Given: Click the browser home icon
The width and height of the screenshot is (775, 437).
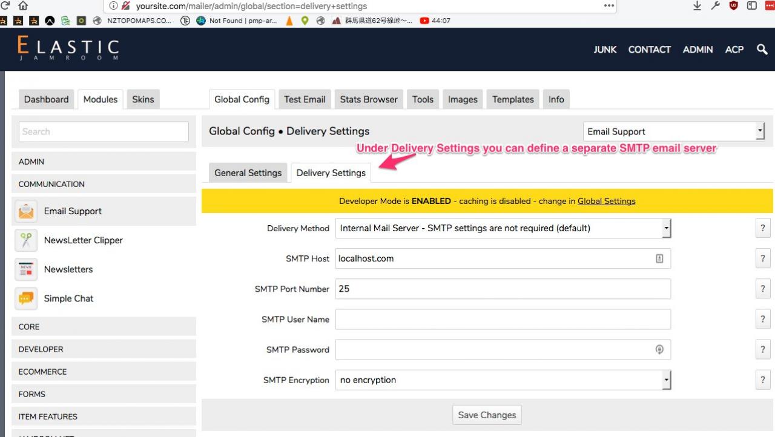Looking at the screenshot, I should (x=23, y=6).
